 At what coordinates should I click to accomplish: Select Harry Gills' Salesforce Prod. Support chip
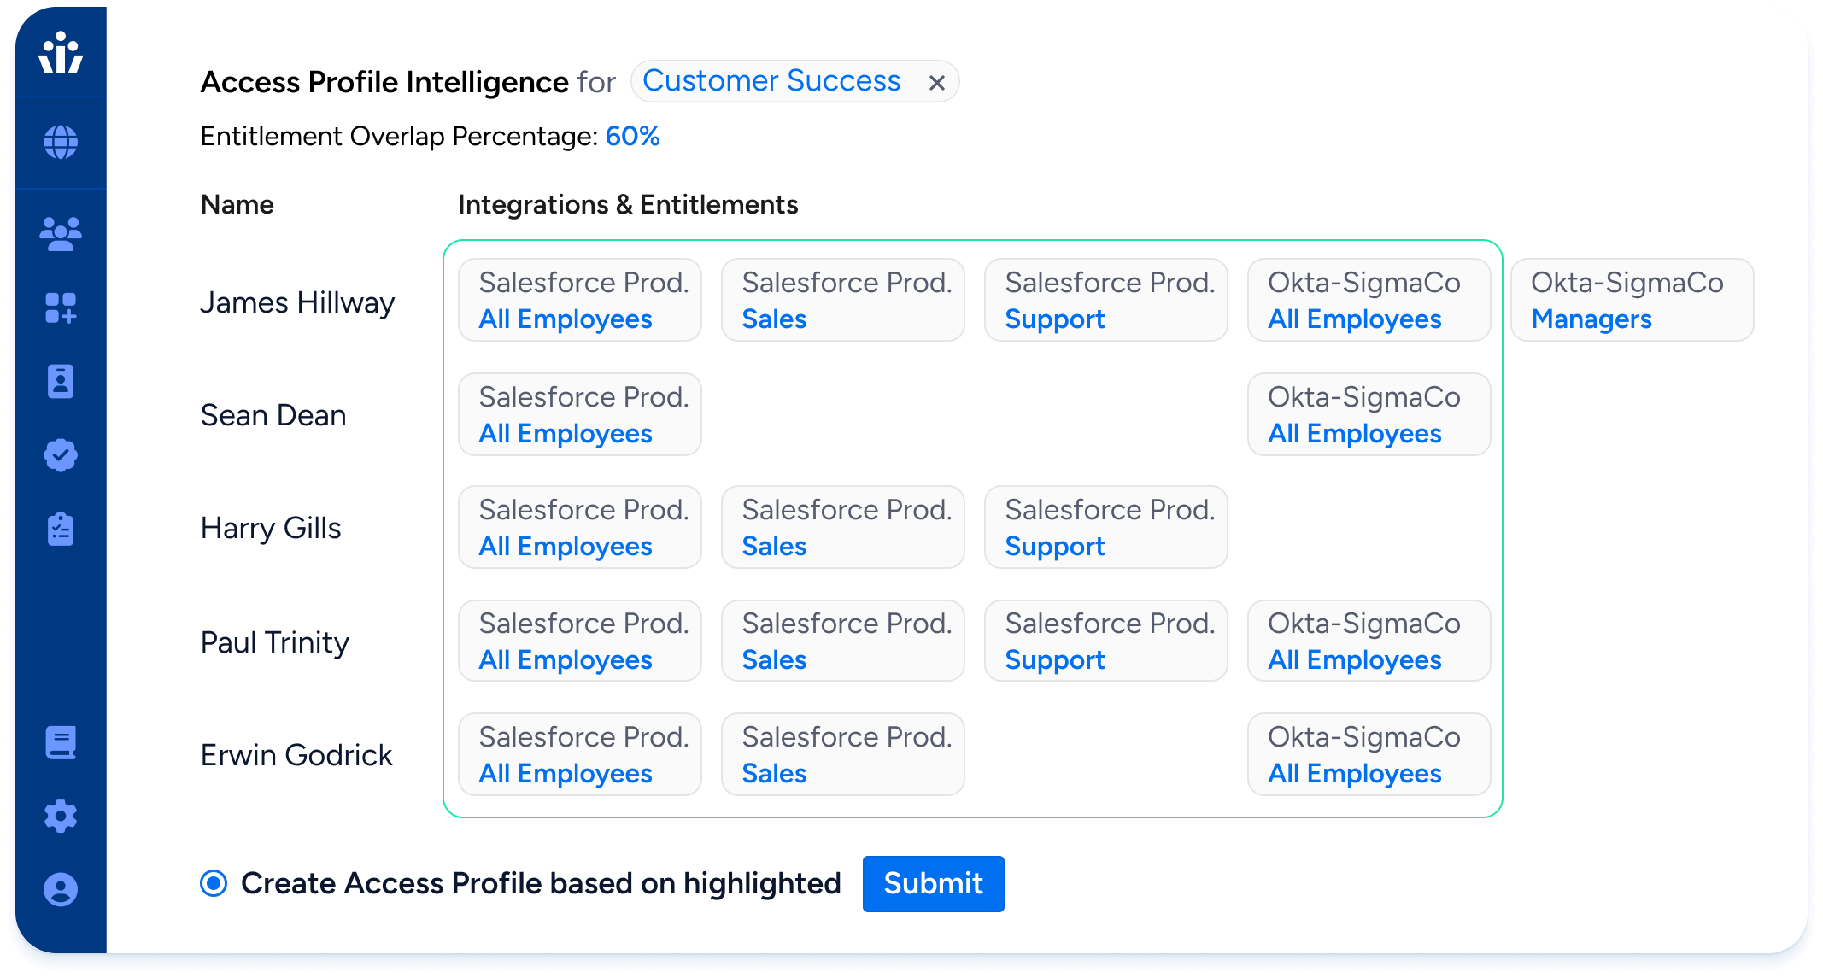click(1105, 528)
